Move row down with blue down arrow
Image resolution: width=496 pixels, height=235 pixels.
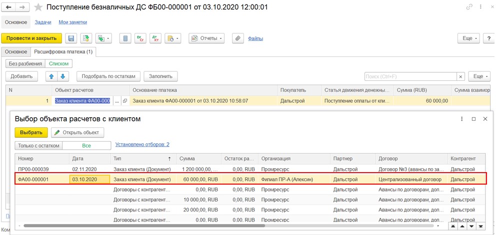[x=62, y=76]
